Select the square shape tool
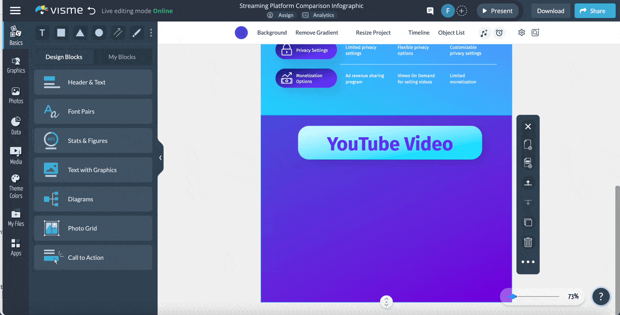Screen dimensions: 620x315 (x=60, y=32)
